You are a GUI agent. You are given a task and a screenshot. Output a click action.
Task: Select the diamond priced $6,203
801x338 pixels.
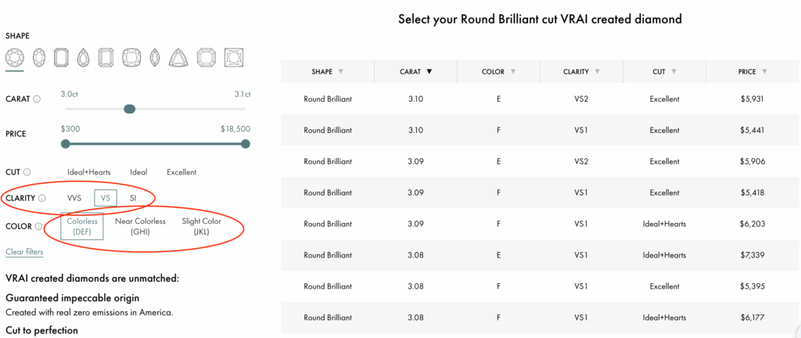click(x=540, y=224)
